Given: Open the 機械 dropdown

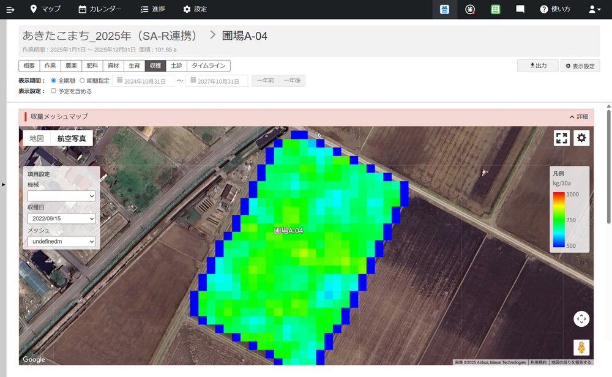Looking at the screenshot, I should (61, 196).
